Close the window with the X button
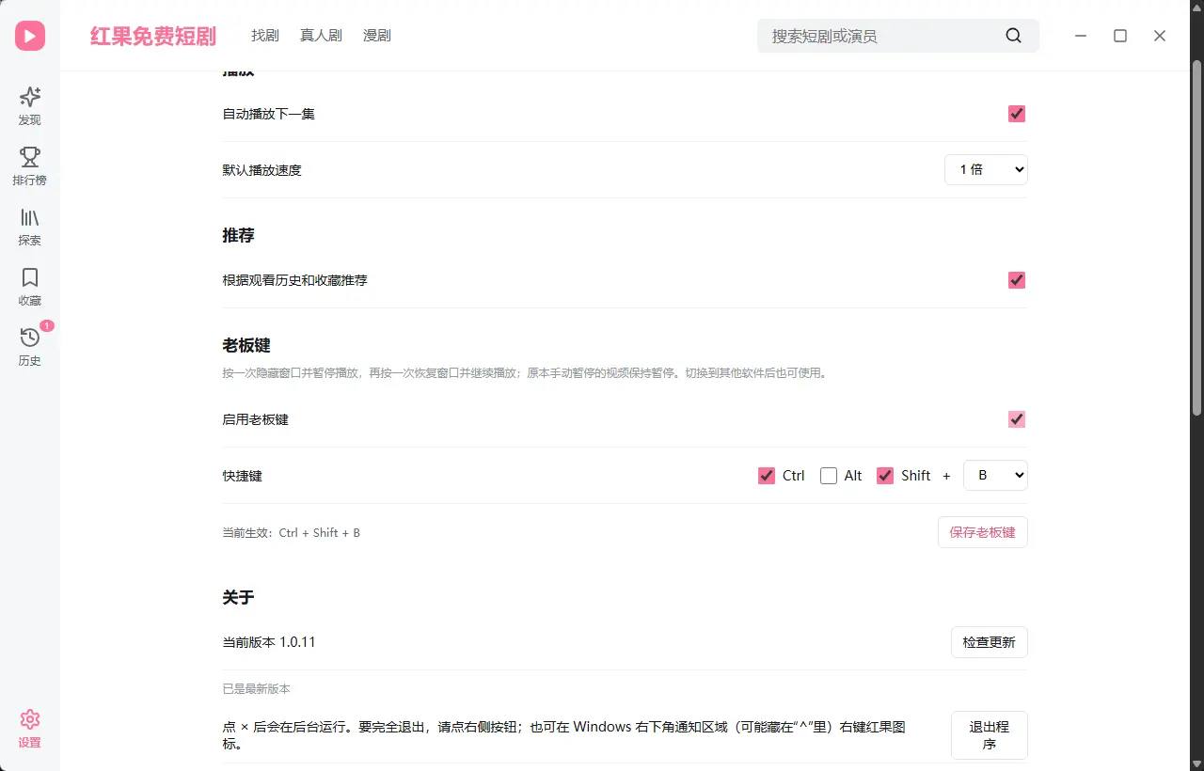 point(1160,36)
